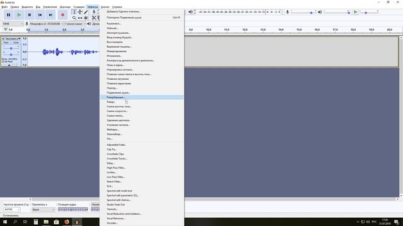Select the Time Shift arrows tool
Screen dimensions: 403x226
80,18
